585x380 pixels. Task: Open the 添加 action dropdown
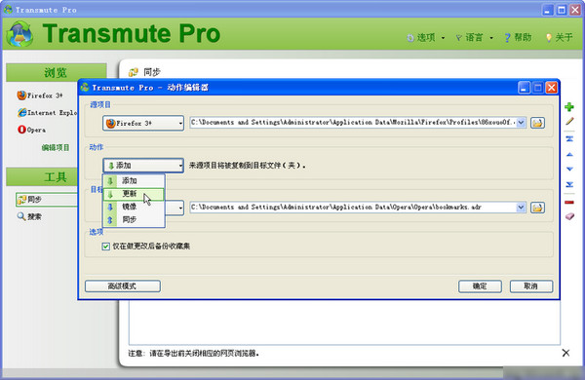(x=143, y=166)
